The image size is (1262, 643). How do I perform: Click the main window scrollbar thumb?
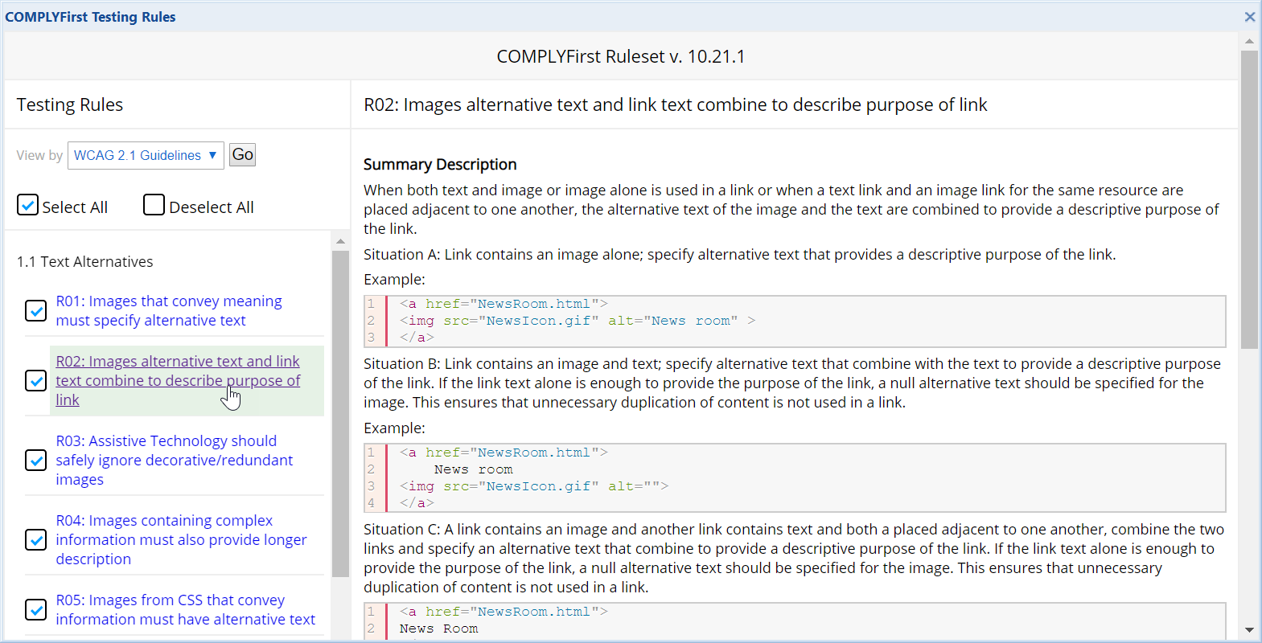click(1249, 199)
